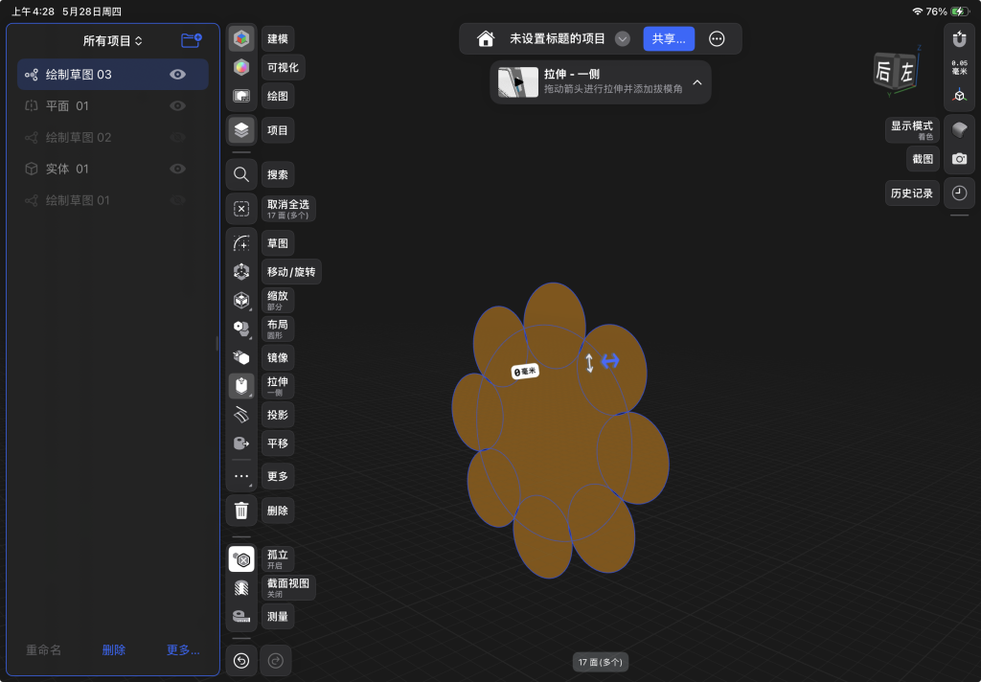Click the view orientation axes icon below magnet
This screenshot has width=981, height=682.
(x=959, y=96)
